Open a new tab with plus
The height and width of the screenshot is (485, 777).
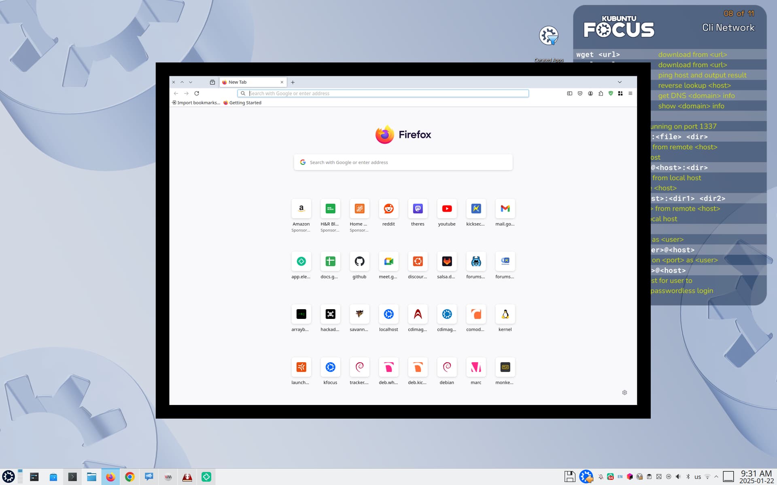(293, 82)
